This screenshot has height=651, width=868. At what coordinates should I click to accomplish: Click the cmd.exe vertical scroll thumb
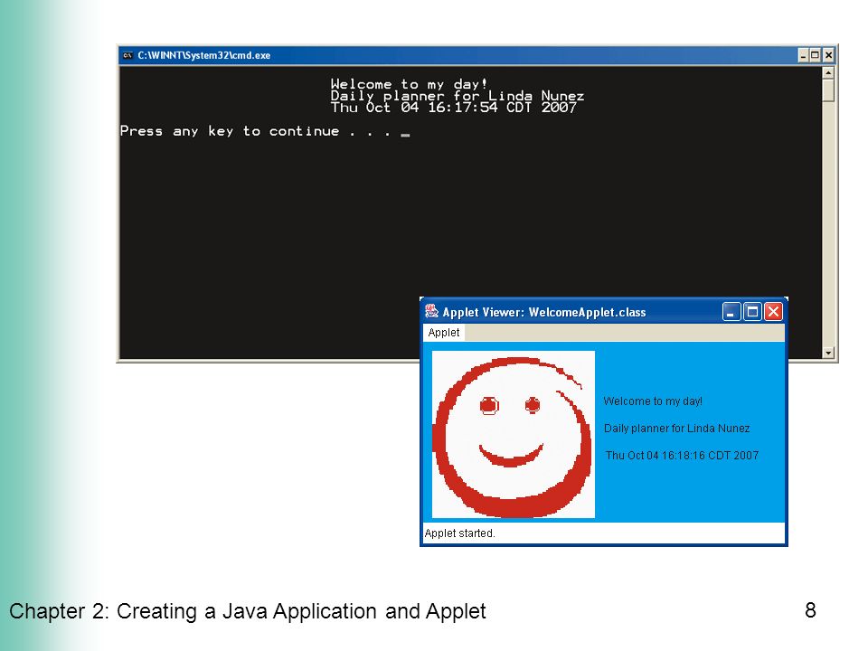click(x=828, y=90)
